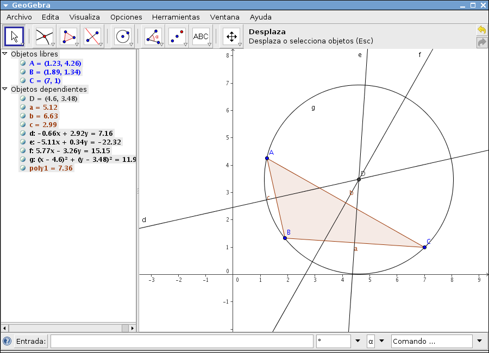Select the Move tool
The width and height of the screenshot is (489, 353).
(x=14, y=36)
